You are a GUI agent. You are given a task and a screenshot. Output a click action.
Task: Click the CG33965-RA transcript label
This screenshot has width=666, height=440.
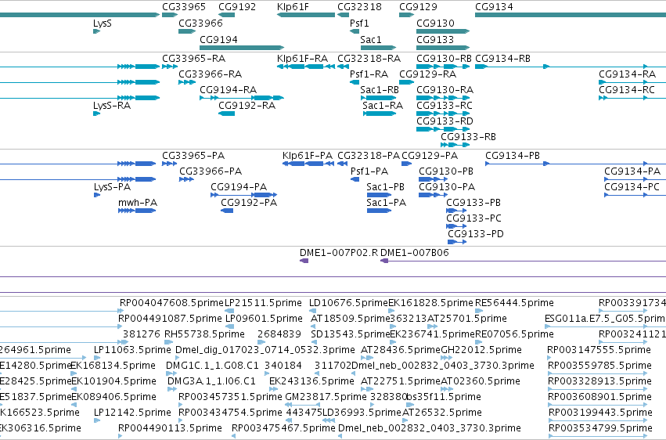point(193,59)
